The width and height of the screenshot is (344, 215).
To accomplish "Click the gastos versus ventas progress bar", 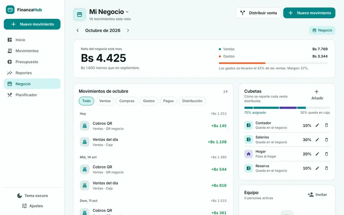I will [x=273, y=63].
